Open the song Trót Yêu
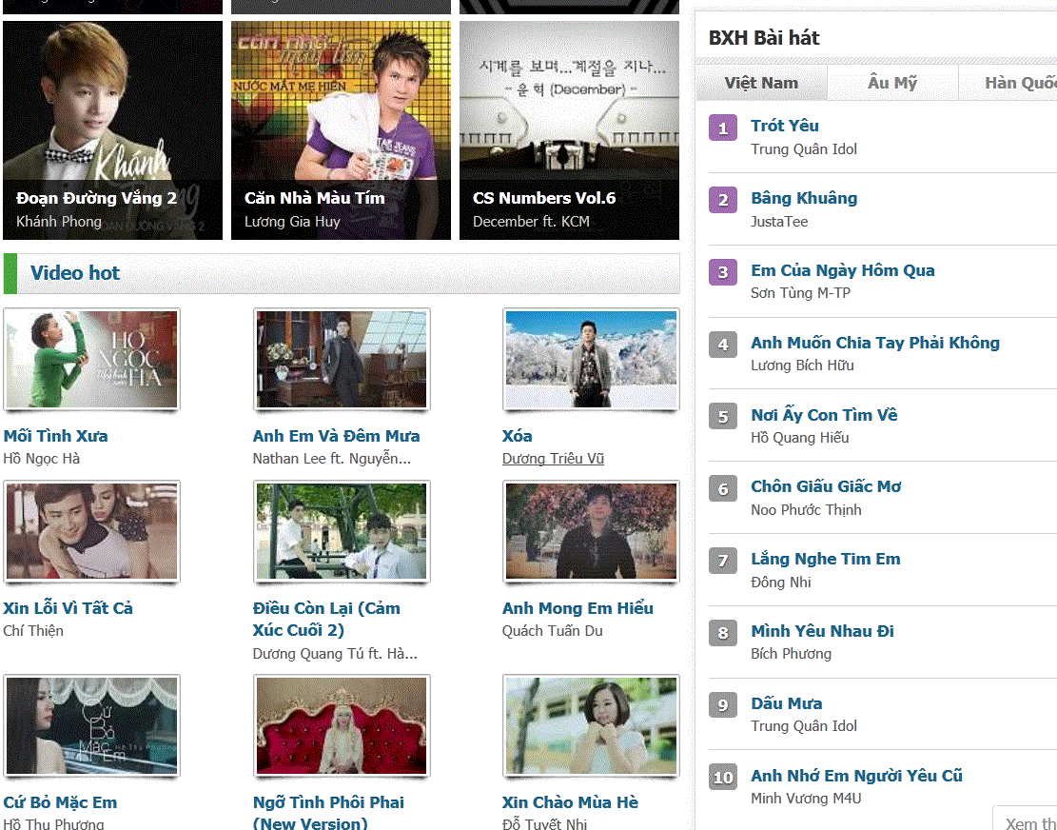The width and height of the screenshot is (1057, 830). point(784,126)
